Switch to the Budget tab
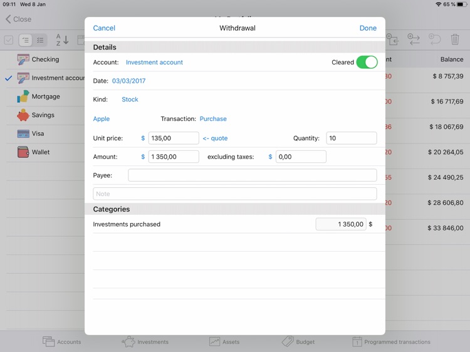This screenshot has width=470, height=352. (298, 341)
